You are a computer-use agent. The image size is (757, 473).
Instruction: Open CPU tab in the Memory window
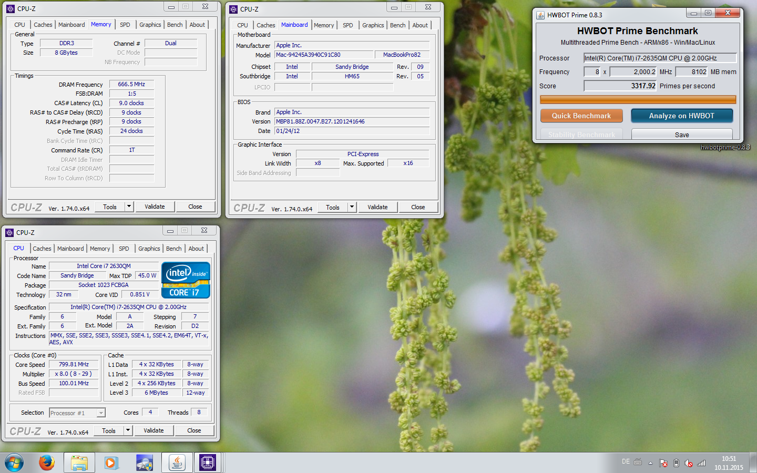click(x=19, y=25)
